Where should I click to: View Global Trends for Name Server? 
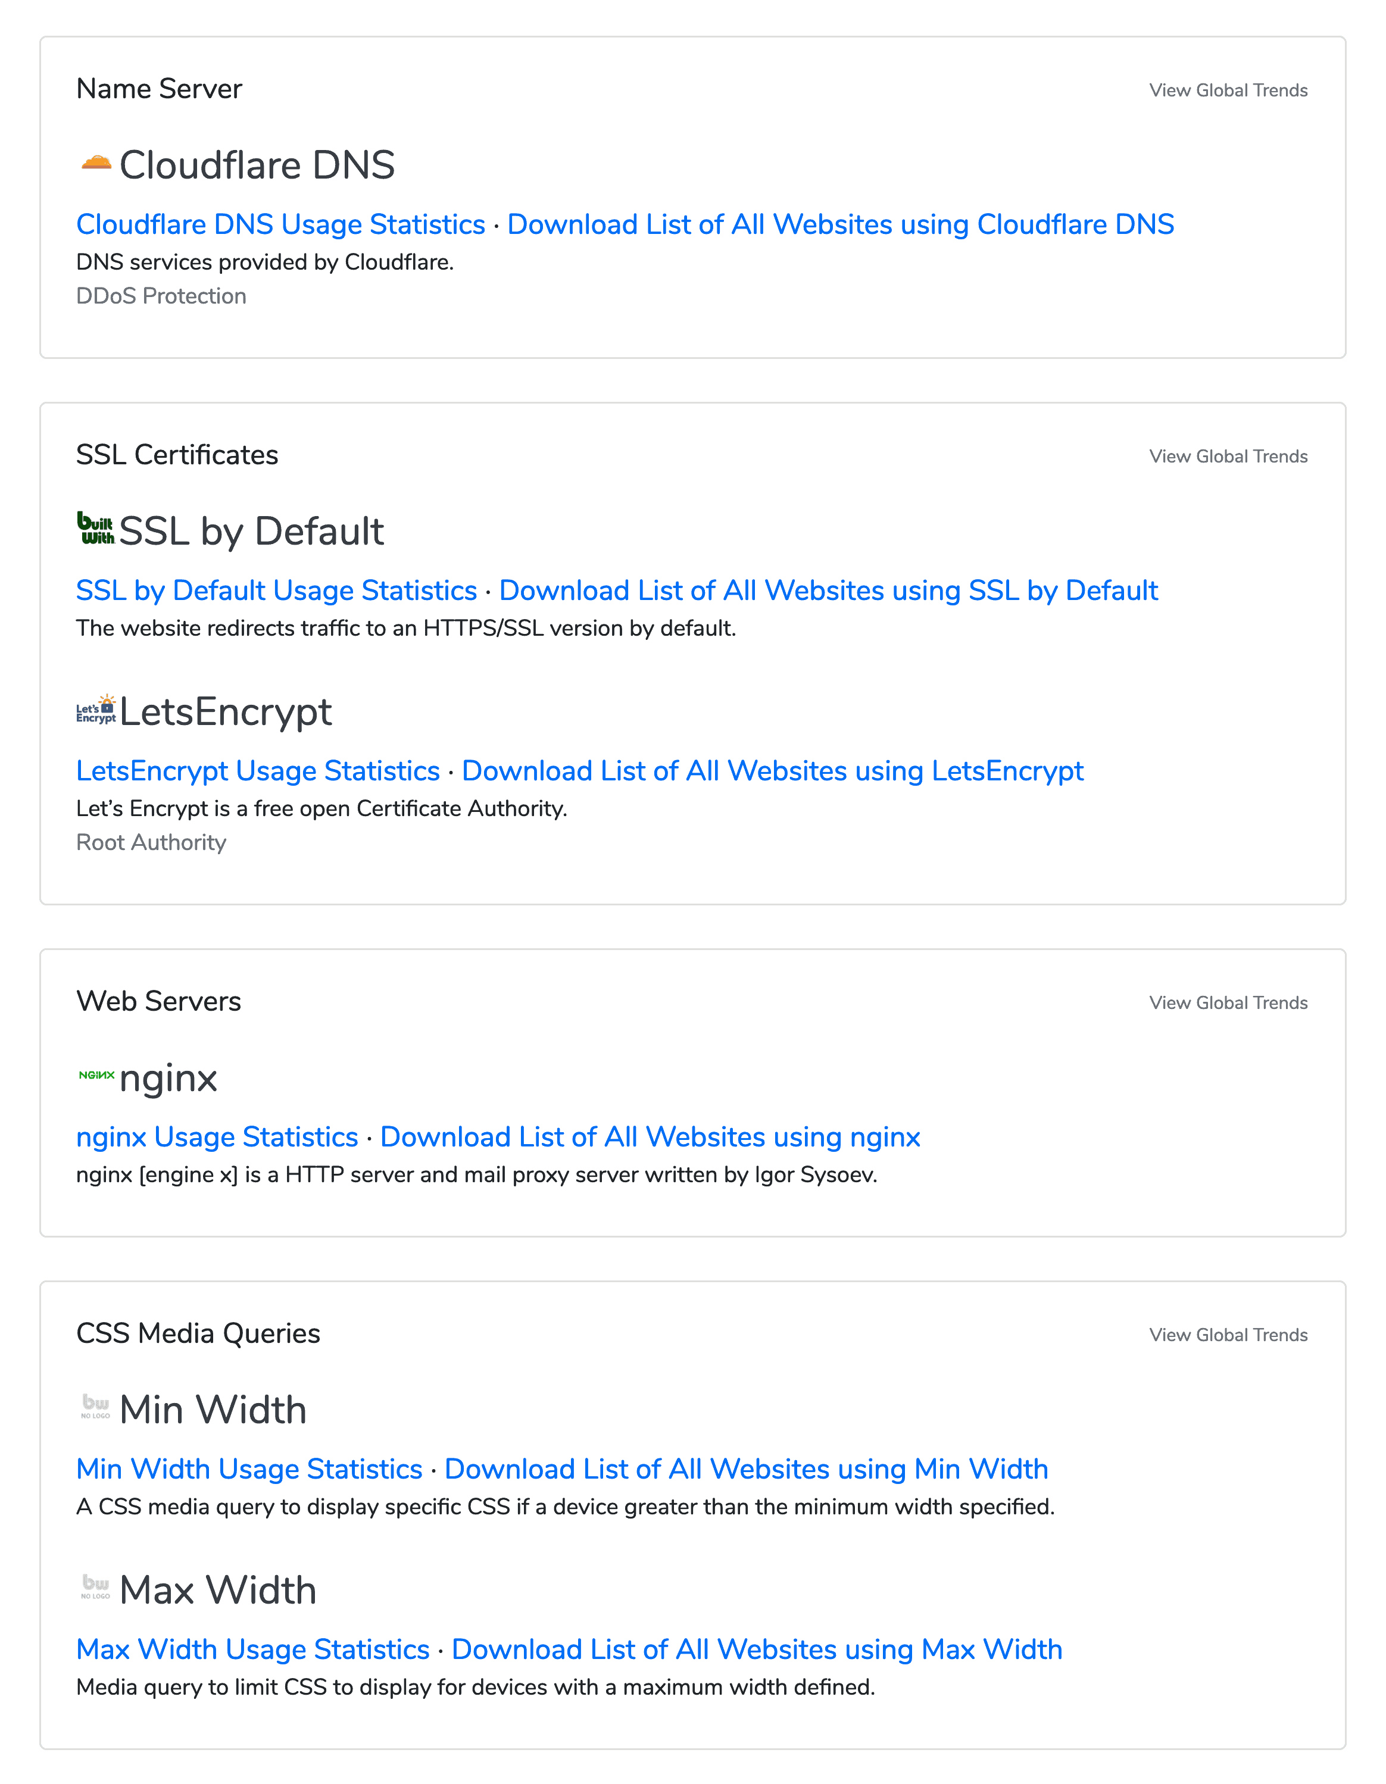[1228, 90]
